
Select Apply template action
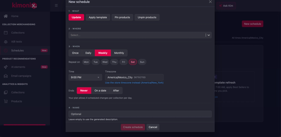pos(98,18)
